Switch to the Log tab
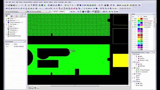This screenshot has height=90, width=160. (x=31, y=88)
